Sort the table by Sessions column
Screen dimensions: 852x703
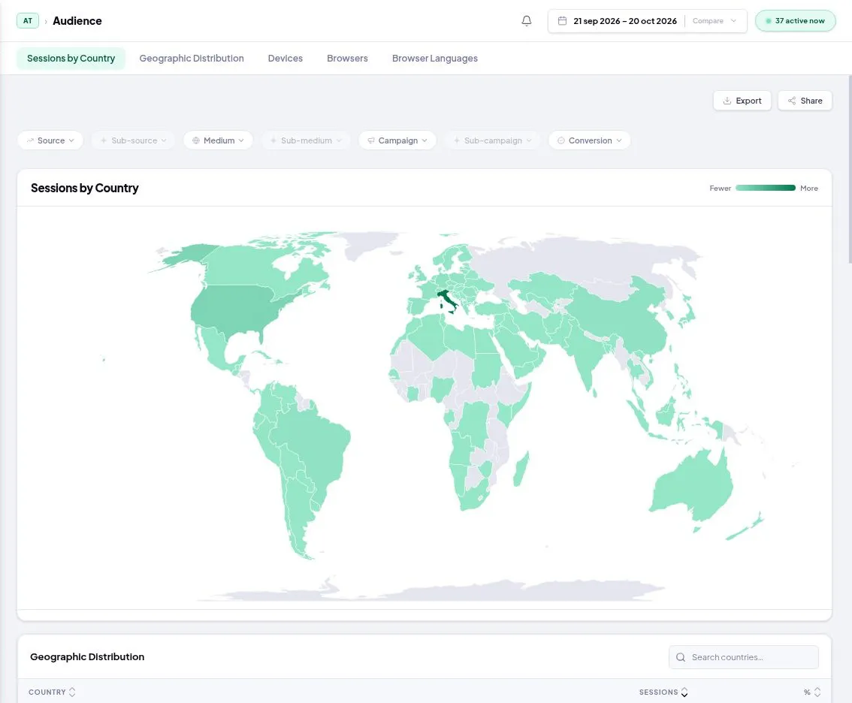pos(663,692)
